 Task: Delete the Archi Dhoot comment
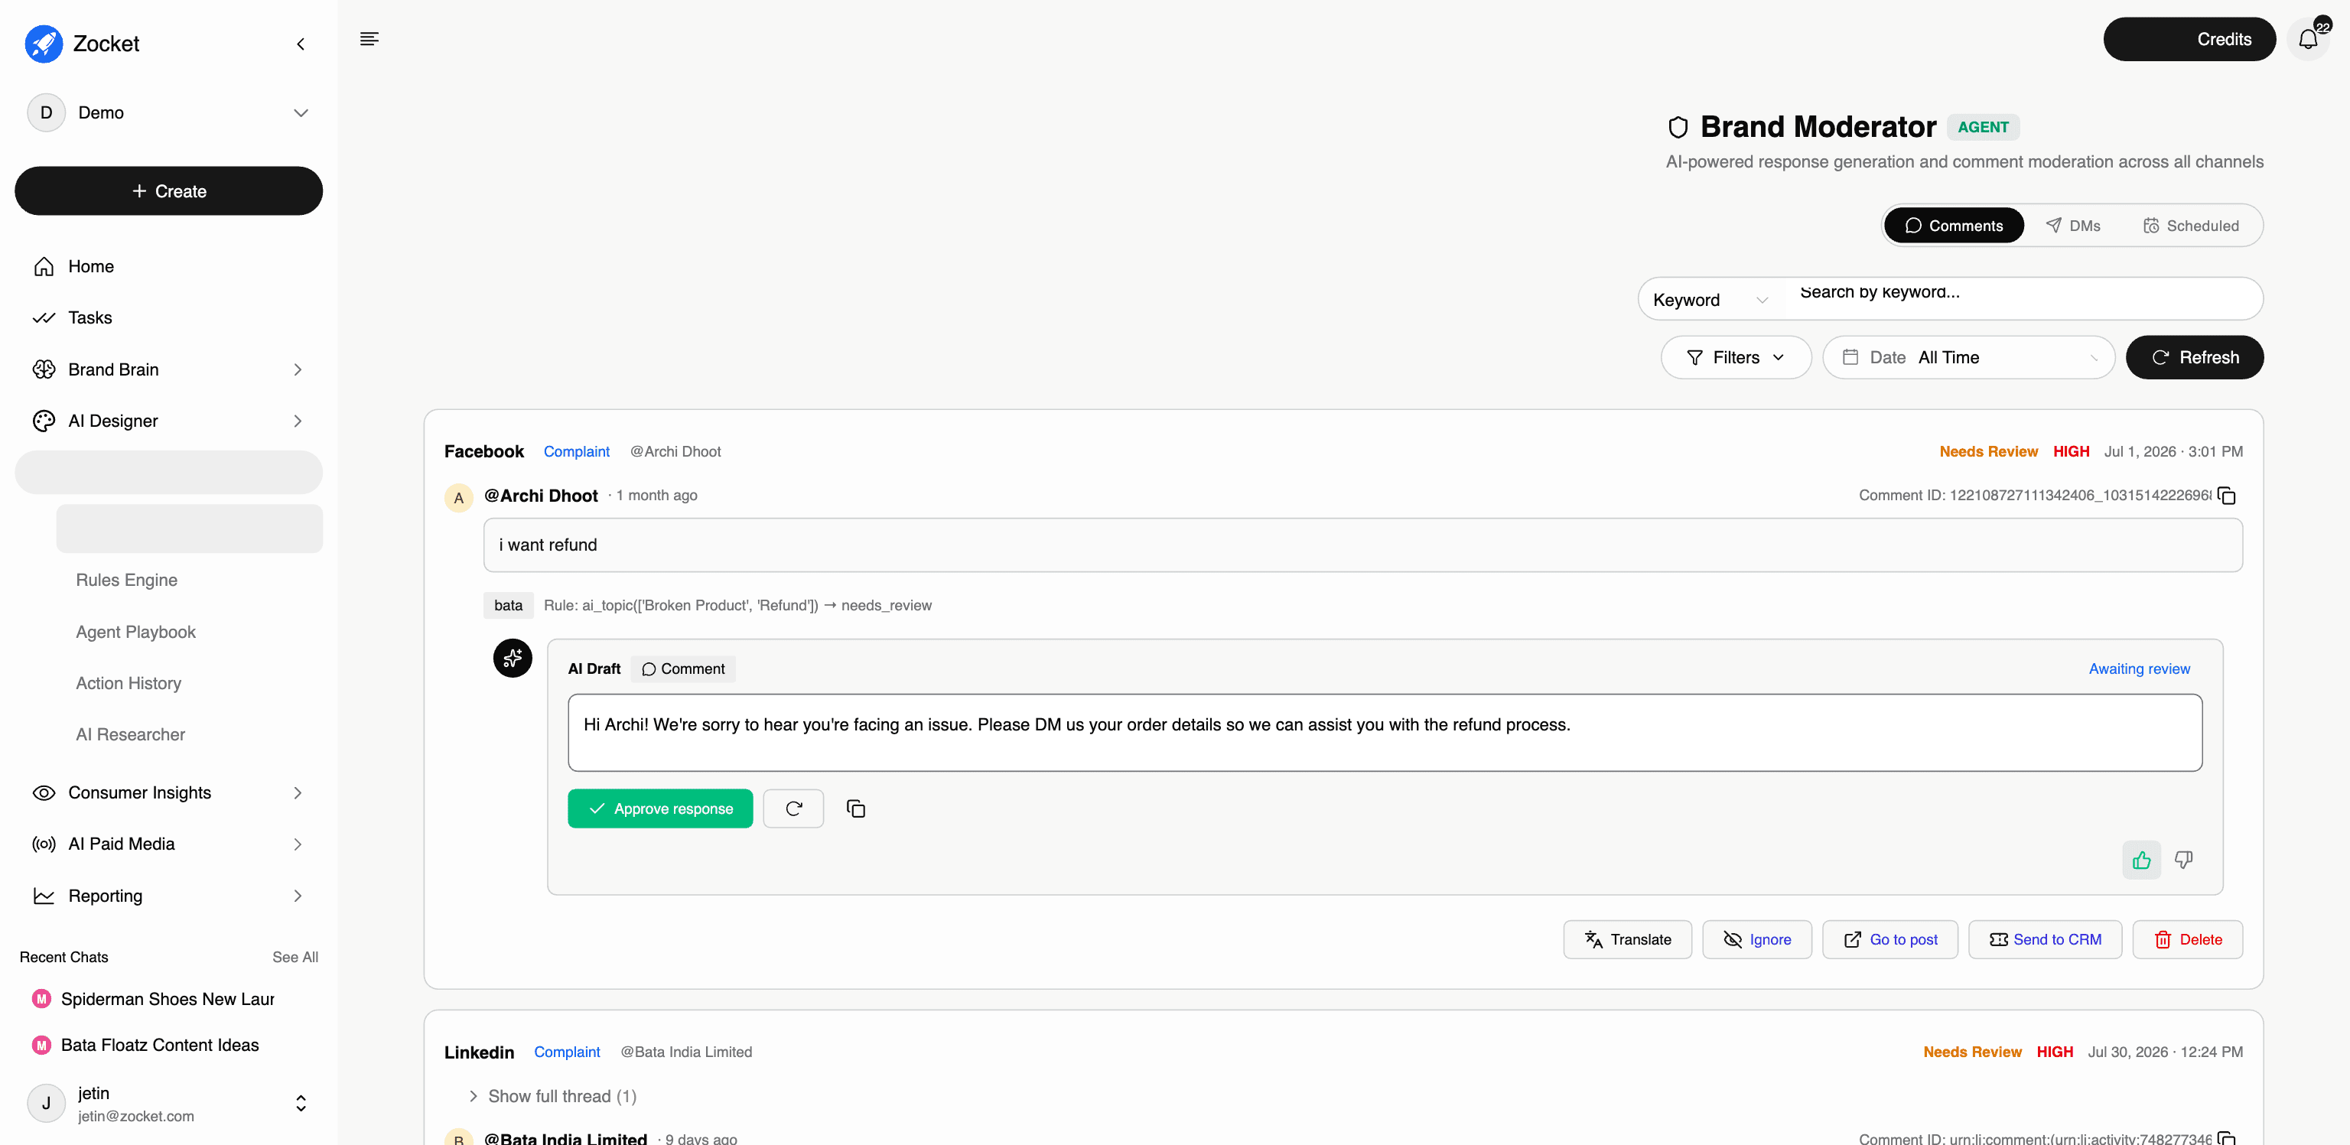tap(2188, 940)
